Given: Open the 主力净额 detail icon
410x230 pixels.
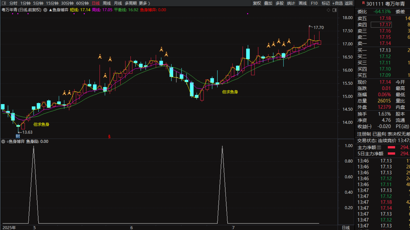Looking at the screenshot, I should point(379,148).
